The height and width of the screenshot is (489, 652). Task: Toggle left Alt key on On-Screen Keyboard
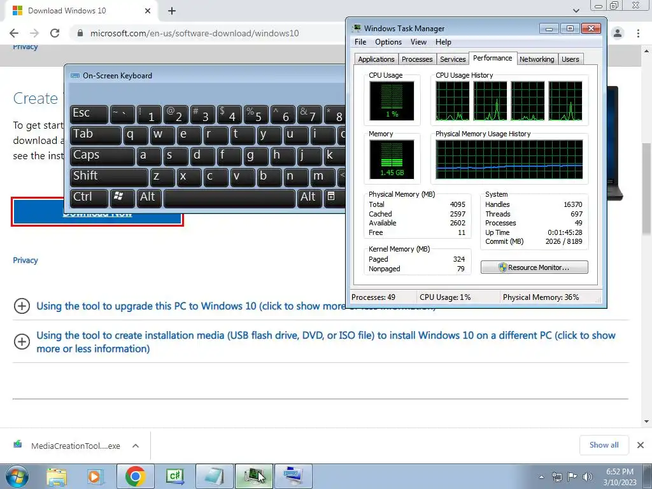click(149, 198)
